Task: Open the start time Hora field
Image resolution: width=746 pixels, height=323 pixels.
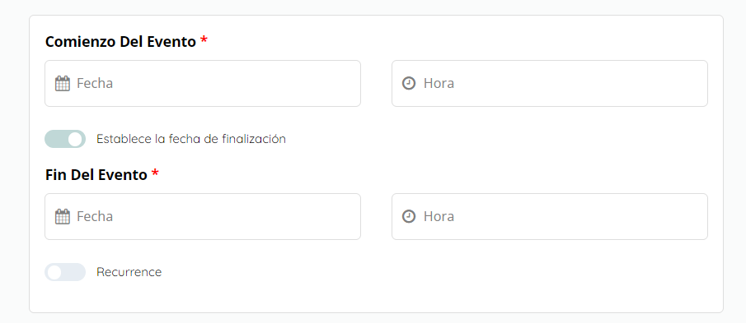Action: pyautogui.click(x=550, y=84)
